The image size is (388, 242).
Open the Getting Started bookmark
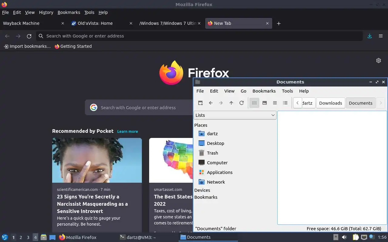73,46
